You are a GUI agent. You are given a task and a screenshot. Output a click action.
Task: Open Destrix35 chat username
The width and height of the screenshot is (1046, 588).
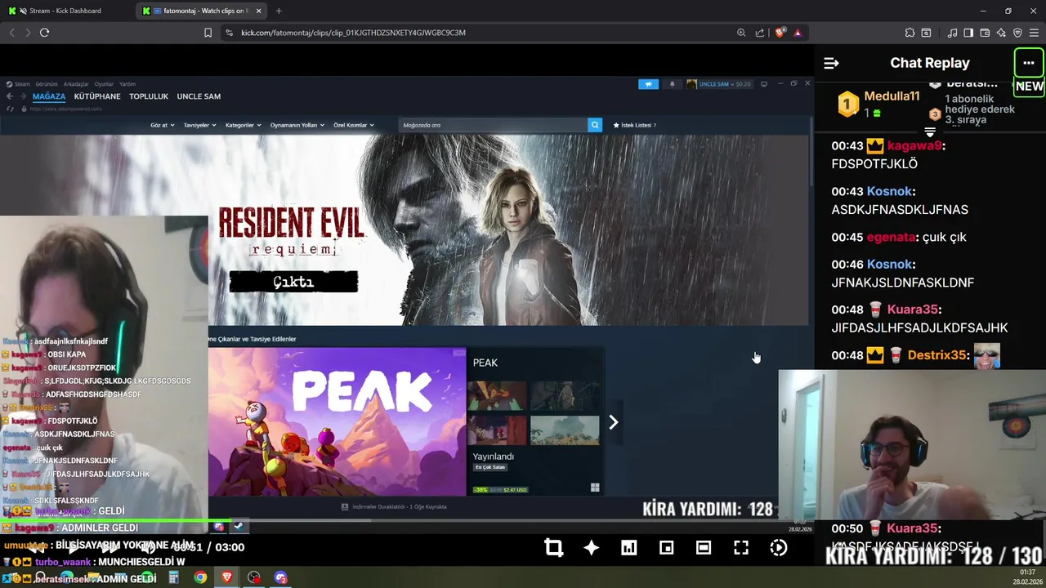pyautogui.click(x=938, y=355)
